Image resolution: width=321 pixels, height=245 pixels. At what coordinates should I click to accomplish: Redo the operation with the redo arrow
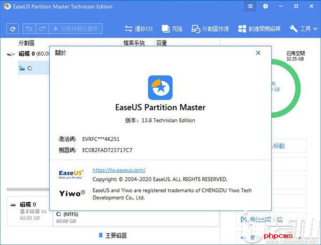point(42,29)
